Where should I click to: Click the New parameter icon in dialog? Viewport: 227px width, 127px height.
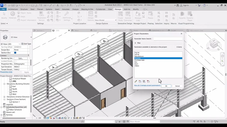140,81
